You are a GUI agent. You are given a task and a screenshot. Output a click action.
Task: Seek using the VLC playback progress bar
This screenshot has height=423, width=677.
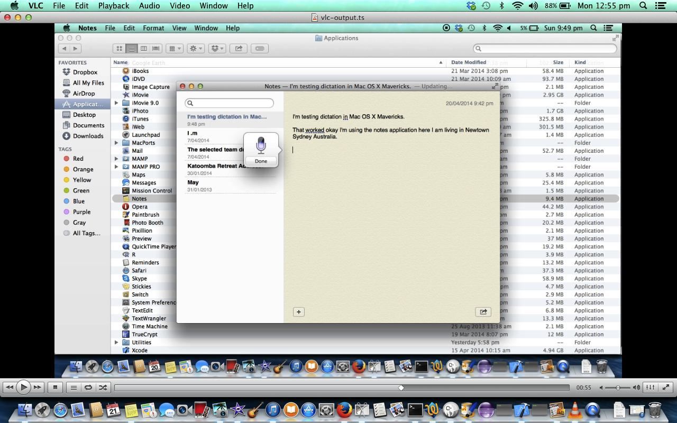coord(342,388)
